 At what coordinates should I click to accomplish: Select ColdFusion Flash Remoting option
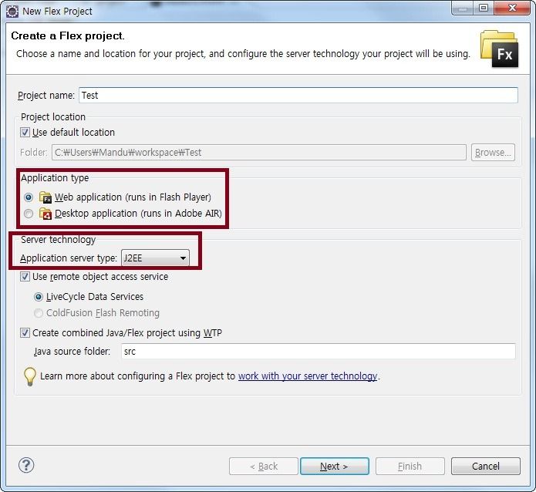tap(39, 313)
